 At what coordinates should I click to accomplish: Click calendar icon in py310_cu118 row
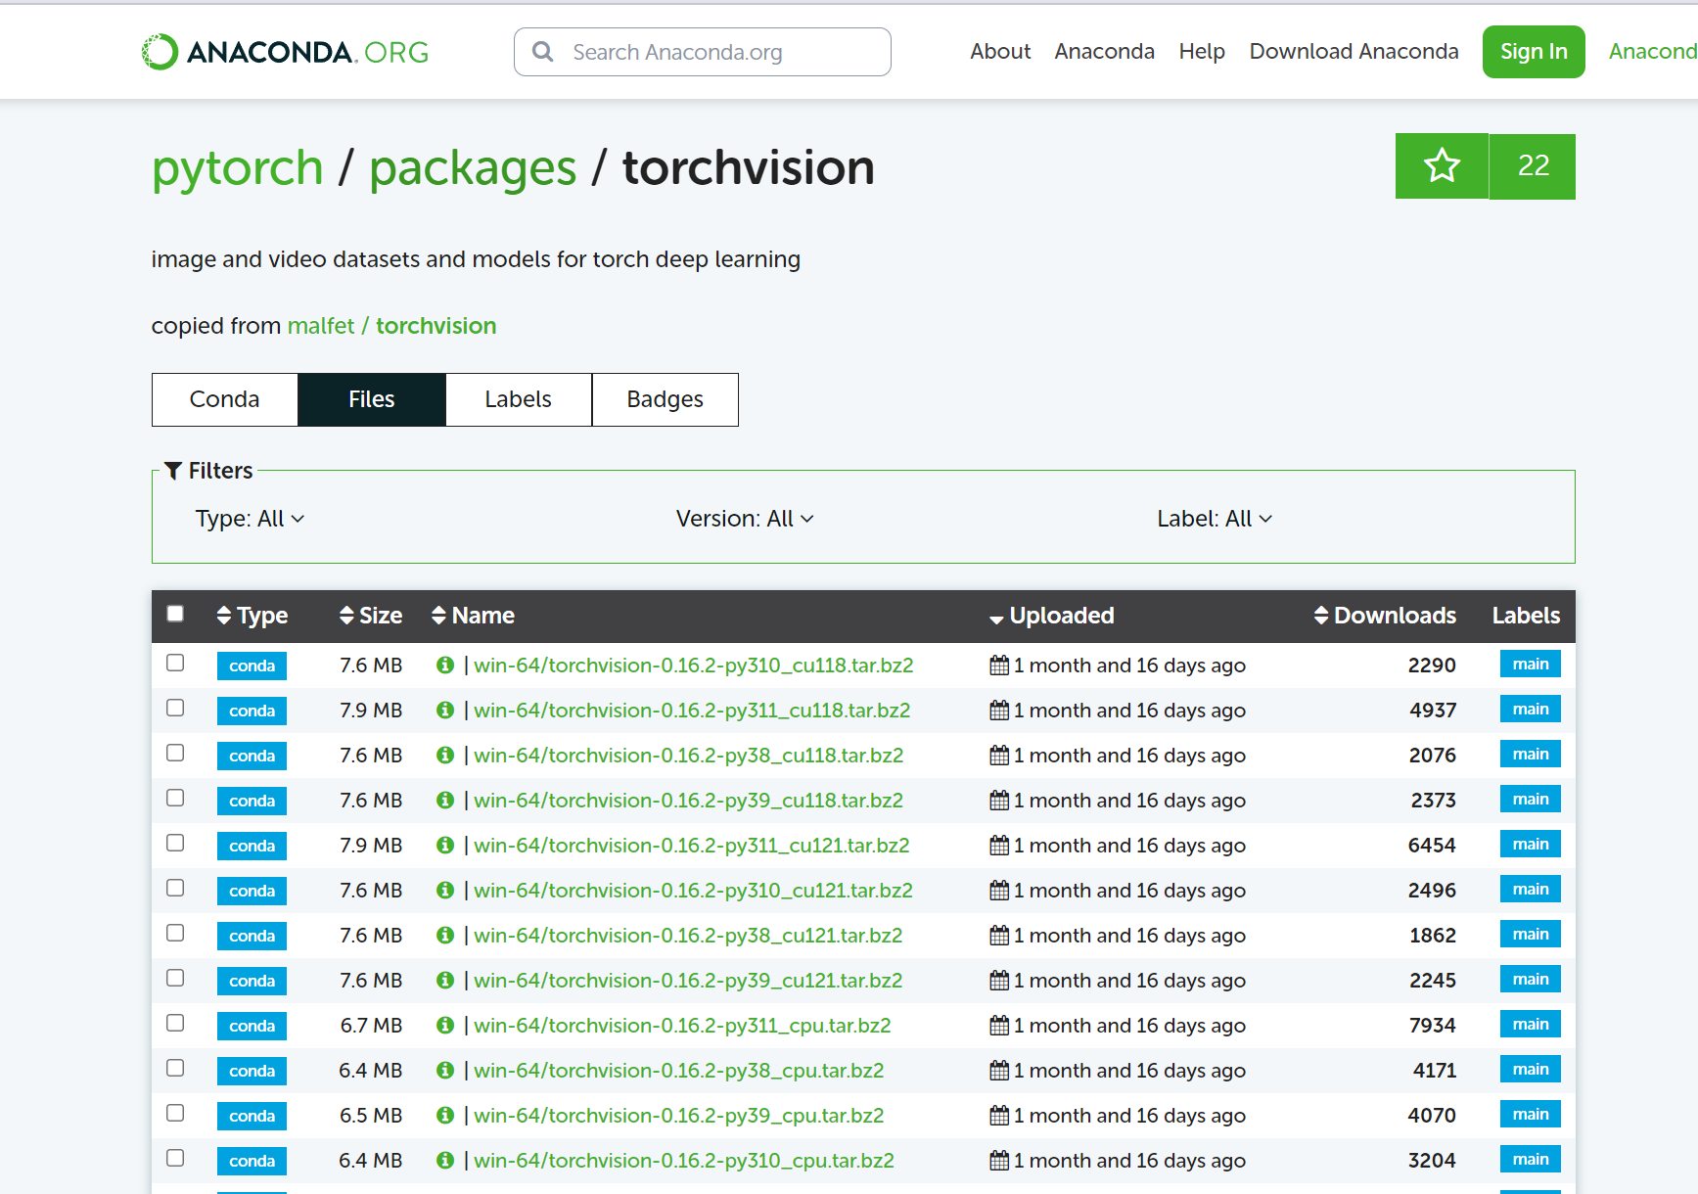[999, 666]
